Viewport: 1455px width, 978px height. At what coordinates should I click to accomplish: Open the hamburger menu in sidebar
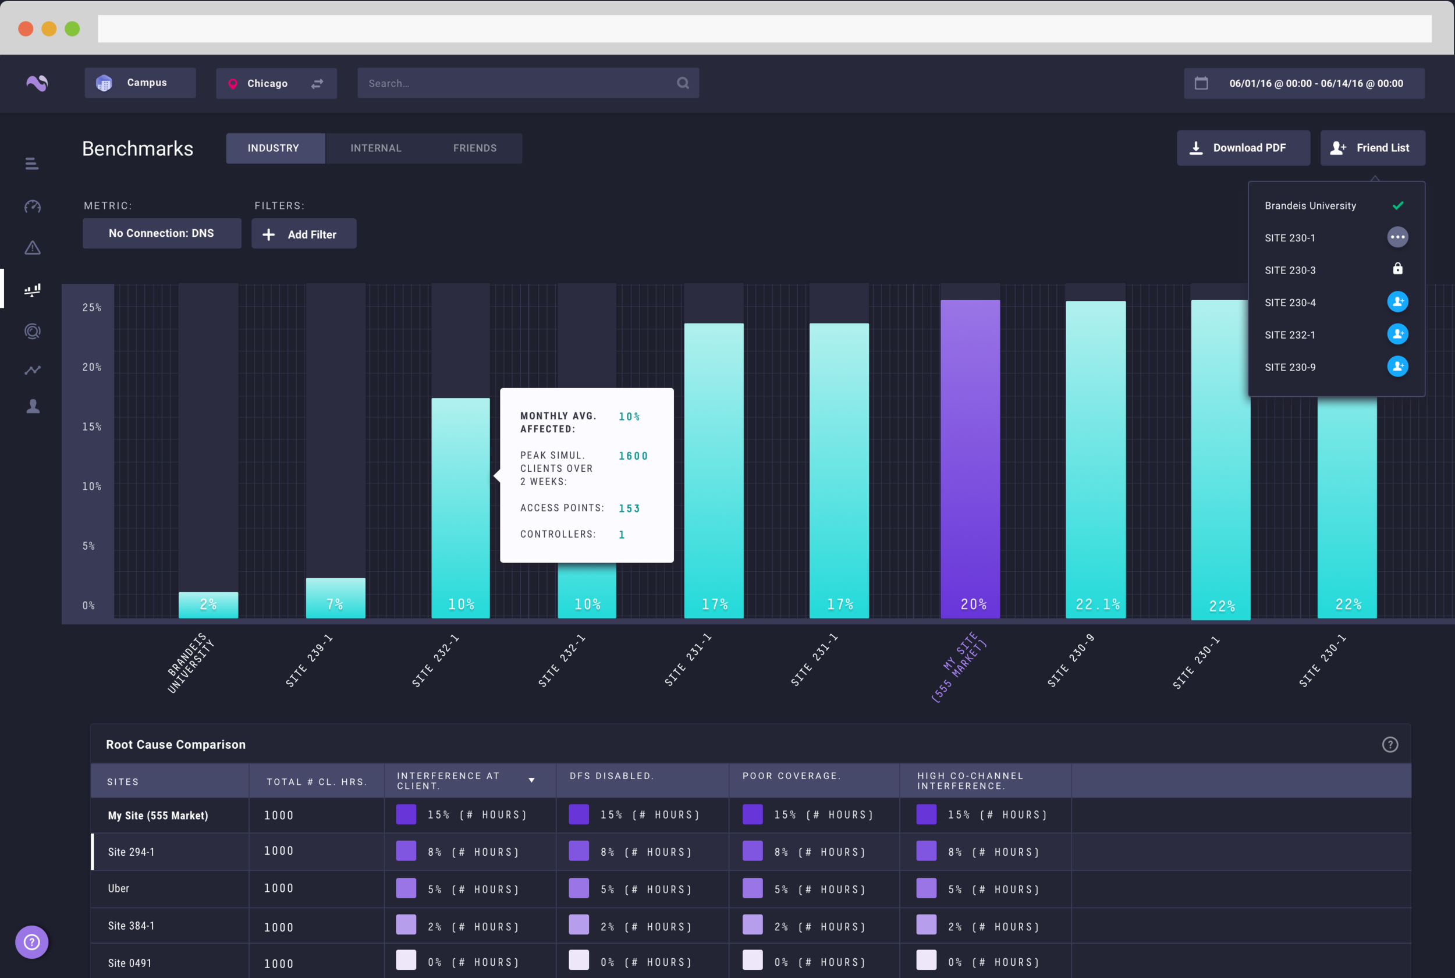tap(32, 163)
